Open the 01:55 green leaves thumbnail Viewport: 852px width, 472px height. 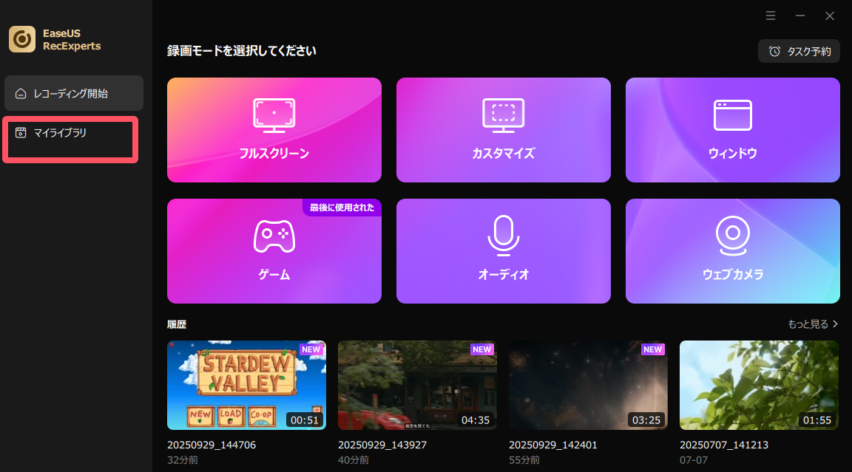(x=759, y=385)
